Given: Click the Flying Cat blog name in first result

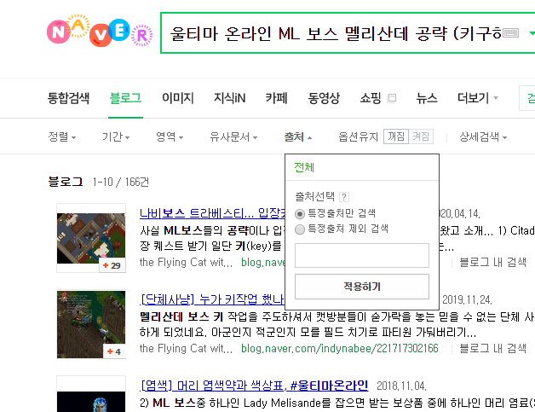Looking at the screenshot, I should (186, 263).
